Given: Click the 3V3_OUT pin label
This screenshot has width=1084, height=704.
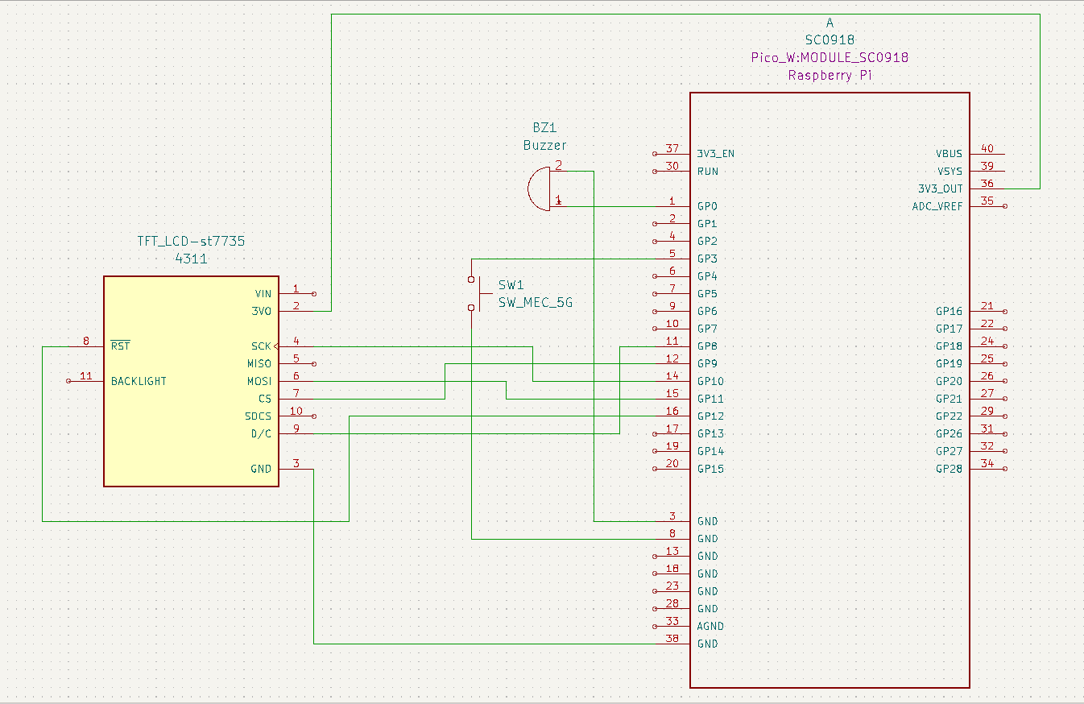Looking at the screenshot, I should 941,189.
